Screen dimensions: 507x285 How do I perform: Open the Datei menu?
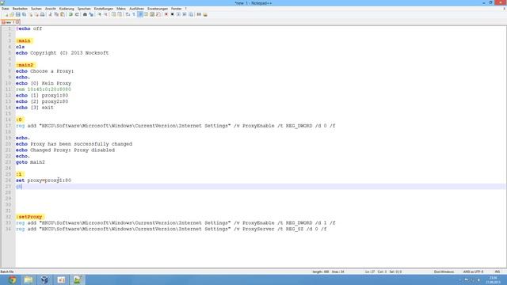tap(6, 9)
